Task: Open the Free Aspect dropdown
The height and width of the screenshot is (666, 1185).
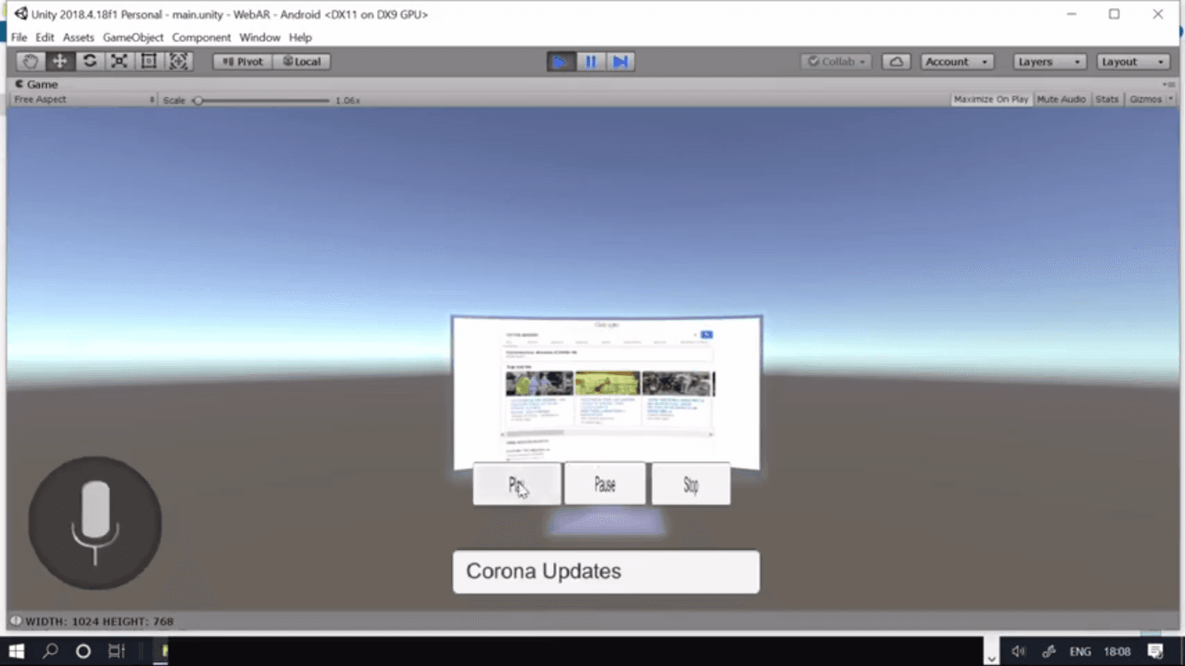Action: click(x=83, y=99)
